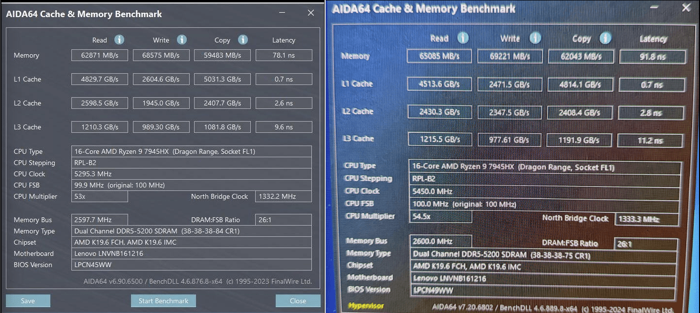Select L2 Cache Copy 2407.7 GB/s field
Image resolution: width=700 pixels, height=313 pixels.
point(222,103)
